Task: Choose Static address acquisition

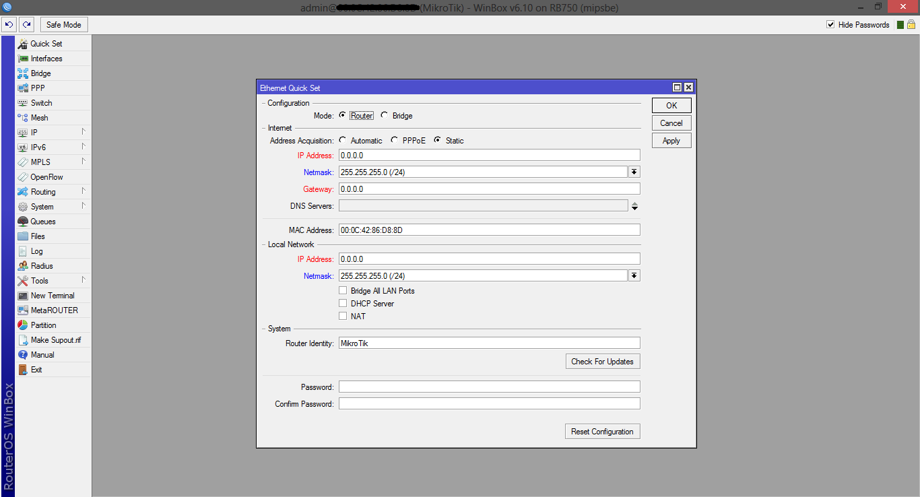Action: click(x=438, y=141)
